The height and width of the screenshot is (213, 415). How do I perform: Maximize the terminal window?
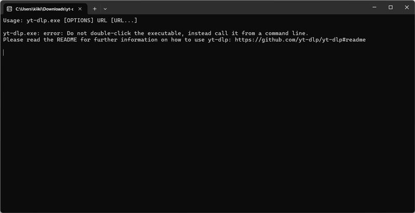[x=390, y=7]
